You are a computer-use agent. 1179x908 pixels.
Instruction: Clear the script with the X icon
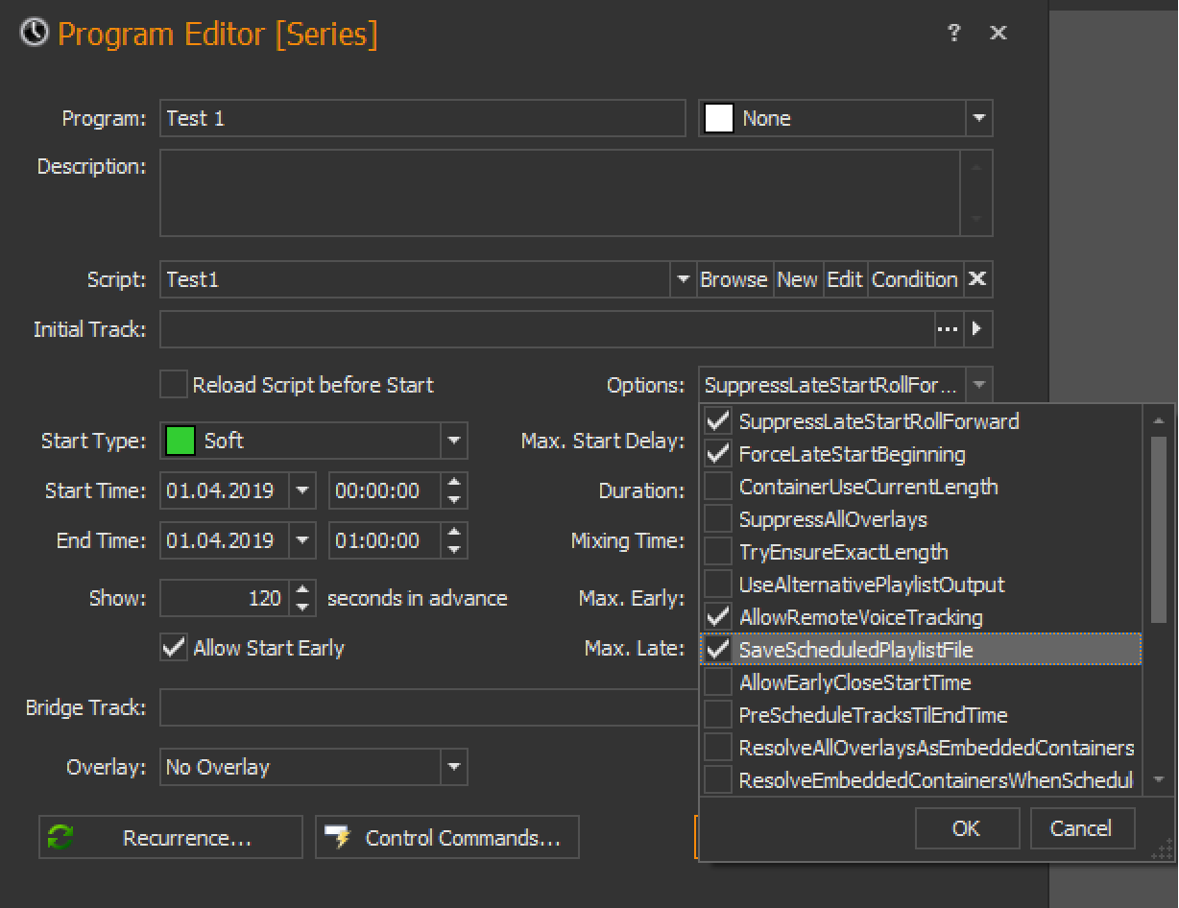click(x=977, y=279)
